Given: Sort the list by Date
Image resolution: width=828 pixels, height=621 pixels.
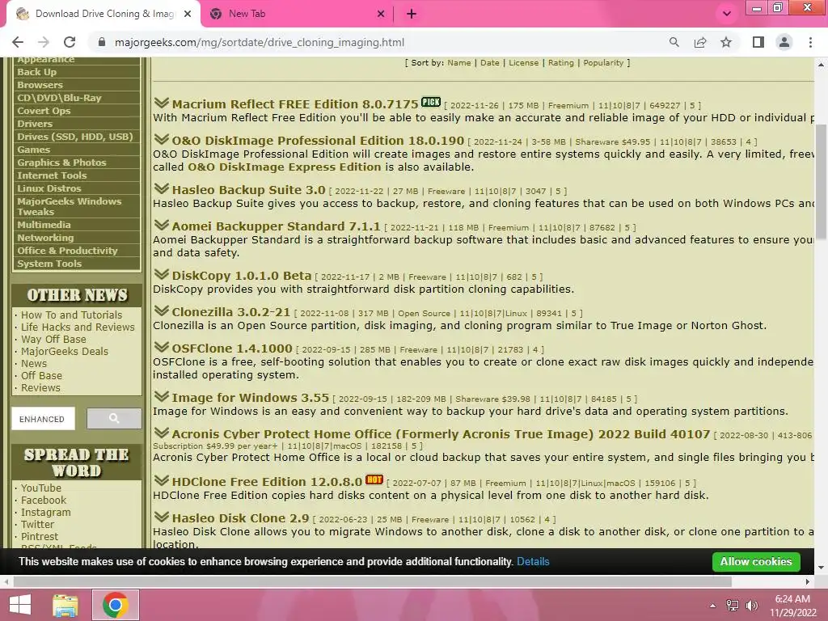Looking at the screenshot, I should click(489, 62).
